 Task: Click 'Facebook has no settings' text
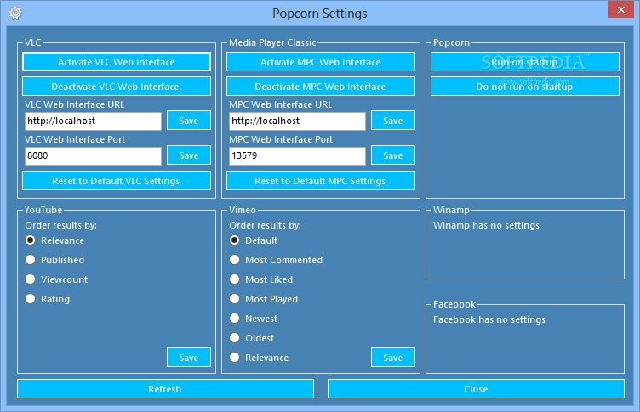click(x=489, y=319)
